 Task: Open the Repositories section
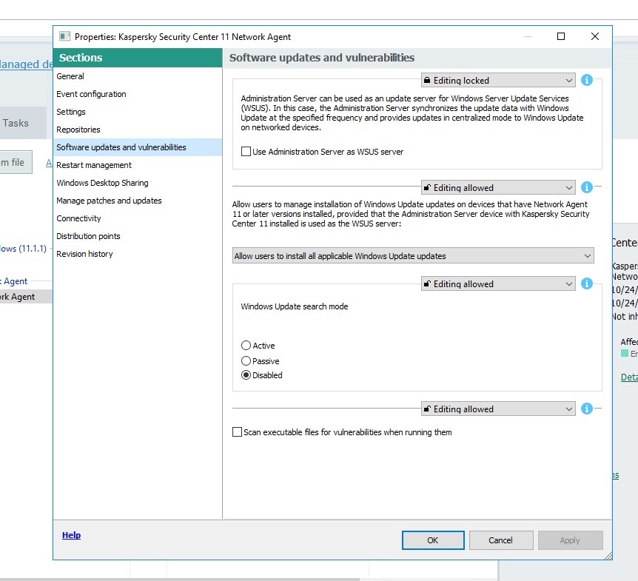tap(138, 130)
